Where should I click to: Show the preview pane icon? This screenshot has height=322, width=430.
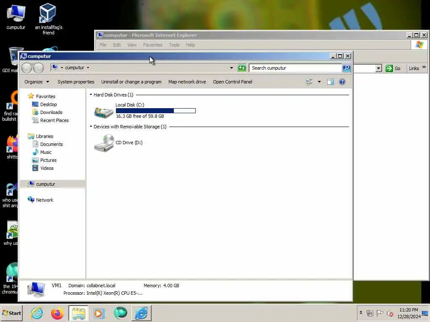330,82
